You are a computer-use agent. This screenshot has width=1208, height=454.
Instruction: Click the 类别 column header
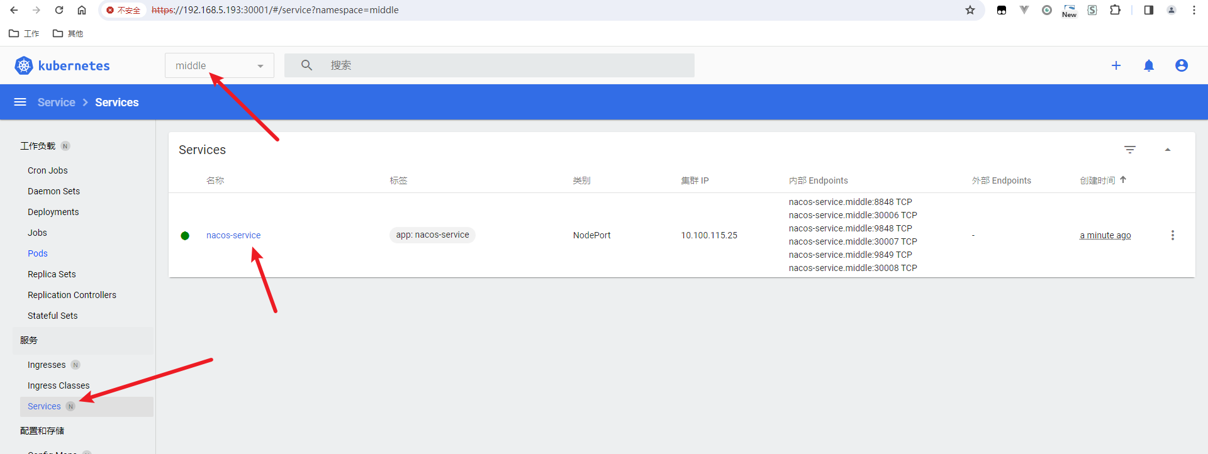click(x=581, y=180)
